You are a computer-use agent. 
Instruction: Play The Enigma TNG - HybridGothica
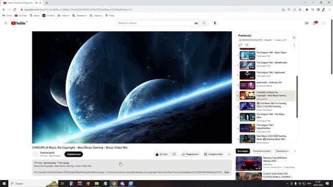pos(266,128)
